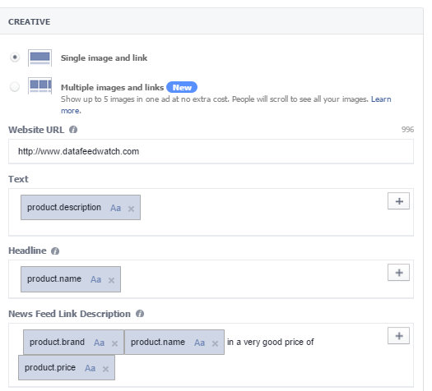Remove the product.name tag in Headline
The height and width of the screenshot is (391, 432).
click(111, 280)
